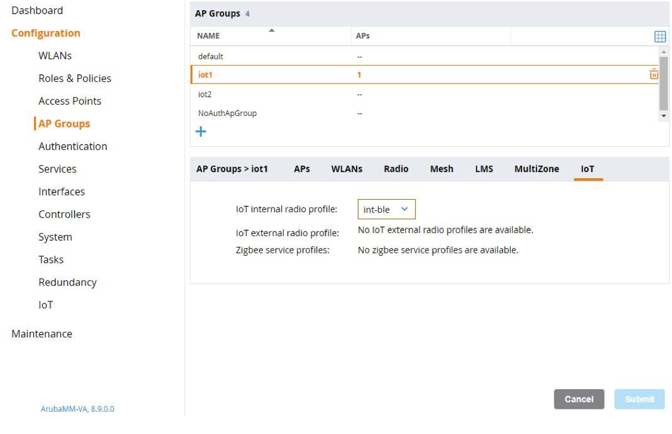Select the Mesh tab
672x434 pixels.
click(441, 169)
